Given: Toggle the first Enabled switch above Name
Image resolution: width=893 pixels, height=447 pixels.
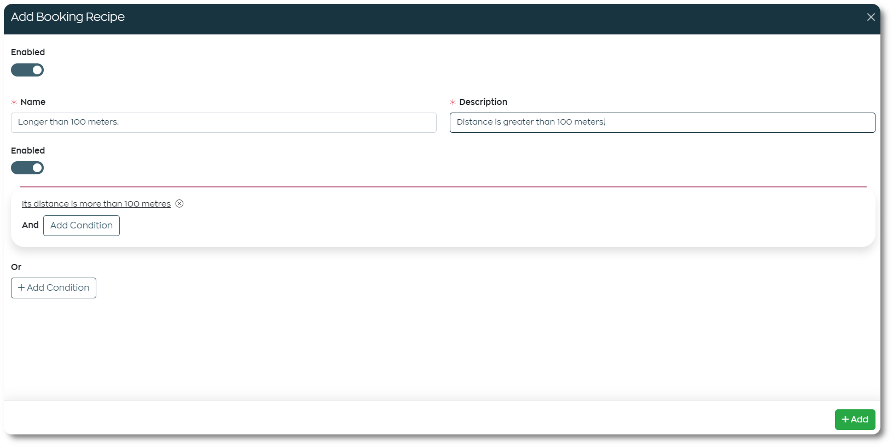Looking at the screenshot, I should [27, 70].
